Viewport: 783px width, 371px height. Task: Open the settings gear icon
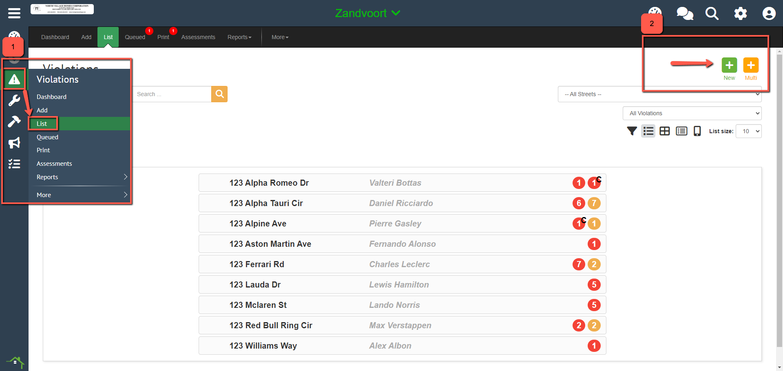click(741, 13)
